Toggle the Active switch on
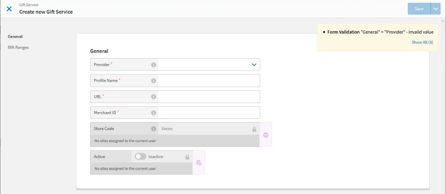 click(140, 157)
